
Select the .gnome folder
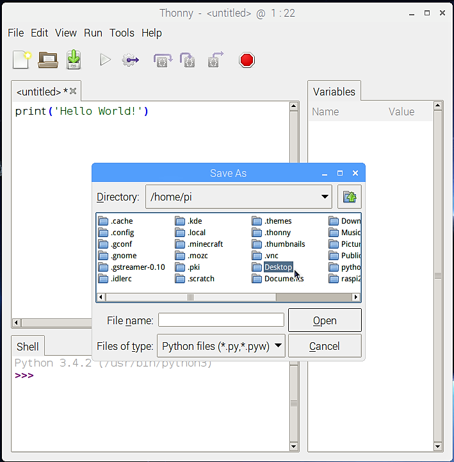pos(117,256)
